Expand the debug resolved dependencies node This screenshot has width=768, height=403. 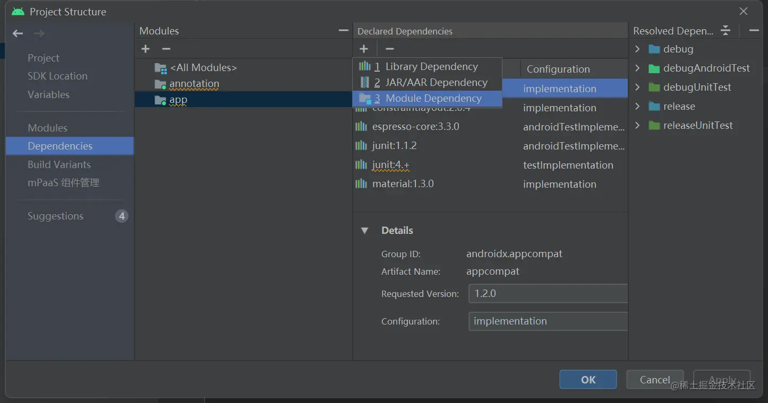click(x=637, y=49)
